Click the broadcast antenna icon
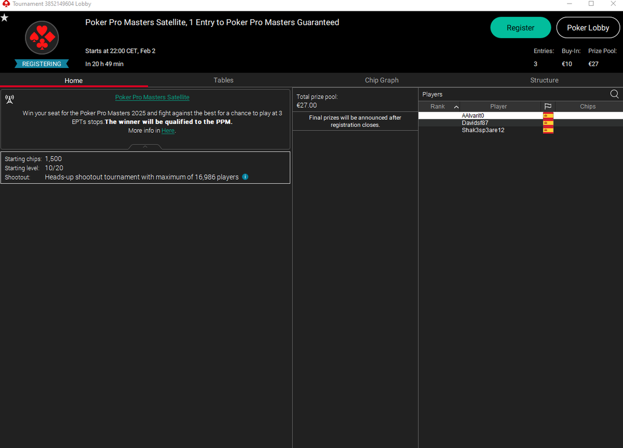The image size is (623, 448). coord(9,100)
